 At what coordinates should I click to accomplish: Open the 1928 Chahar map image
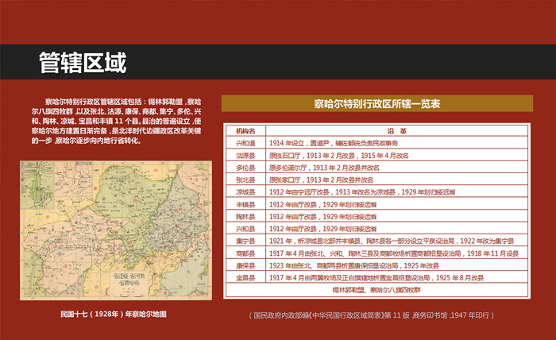click(115, 229)
